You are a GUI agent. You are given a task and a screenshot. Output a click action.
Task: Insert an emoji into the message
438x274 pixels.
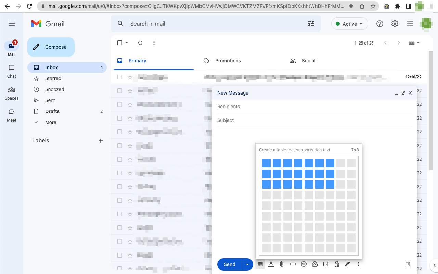(304, 264)
